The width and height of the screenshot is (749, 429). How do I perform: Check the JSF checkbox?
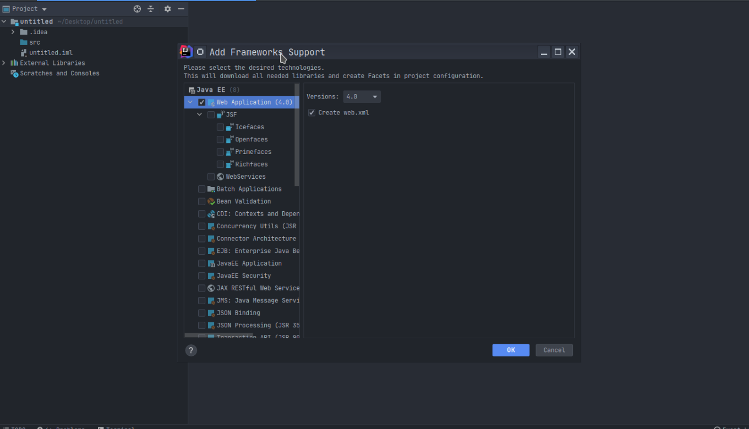211,114
